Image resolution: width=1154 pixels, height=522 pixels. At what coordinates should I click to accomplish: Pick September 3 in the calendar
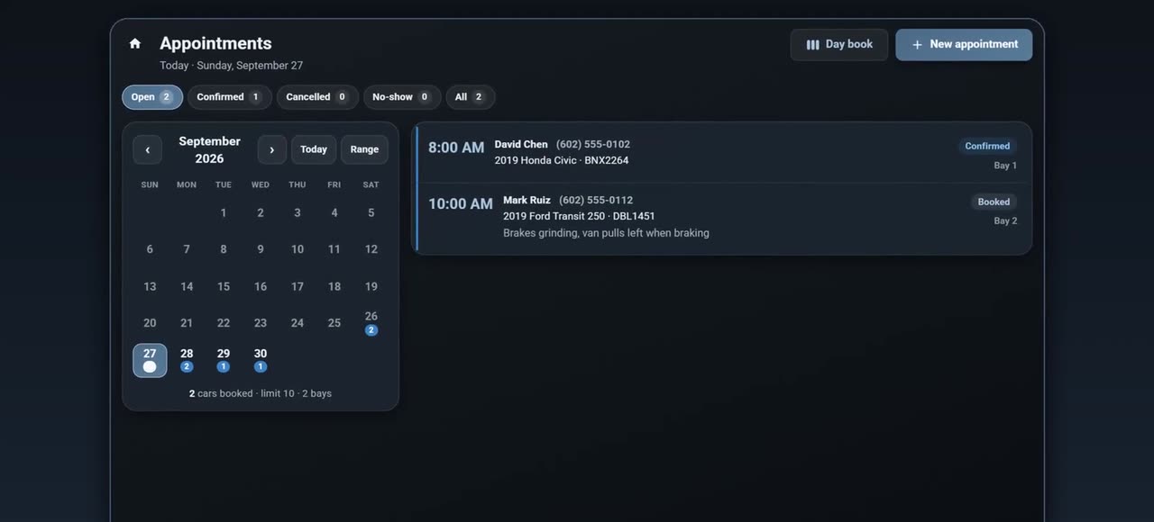[x=298, y=213]
